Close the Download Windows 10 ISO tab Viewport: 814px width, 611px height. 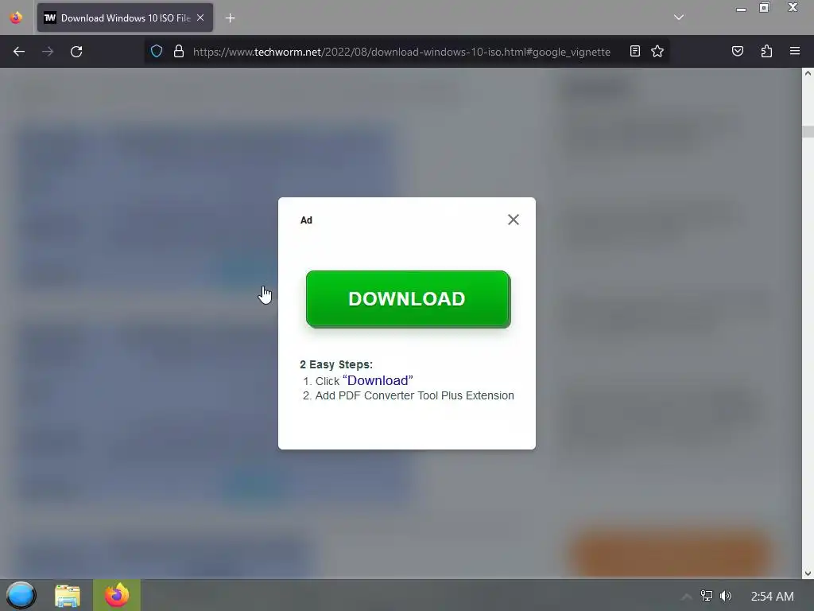click(200, 18)
